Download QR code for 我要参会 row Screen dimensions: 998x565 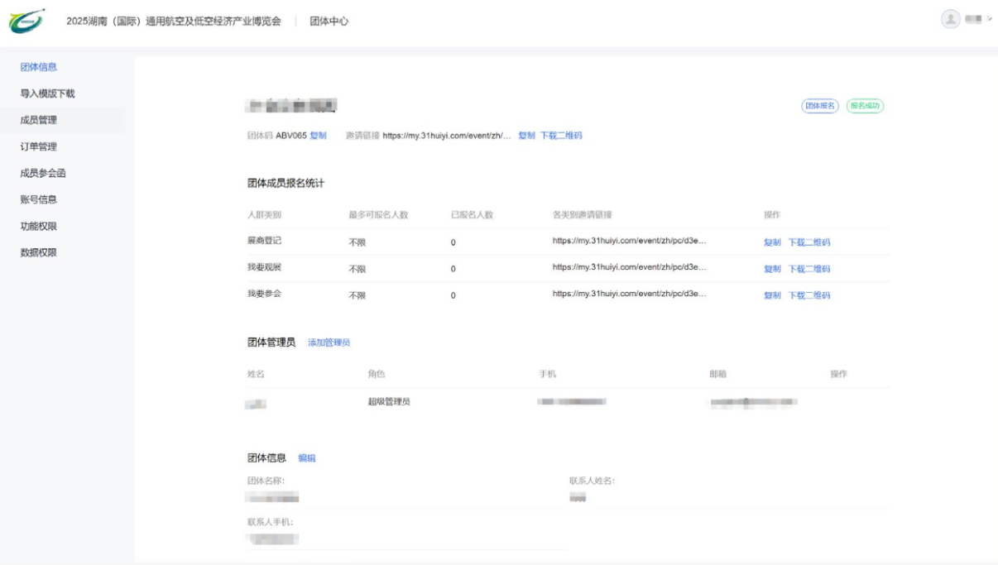point(808,295)
